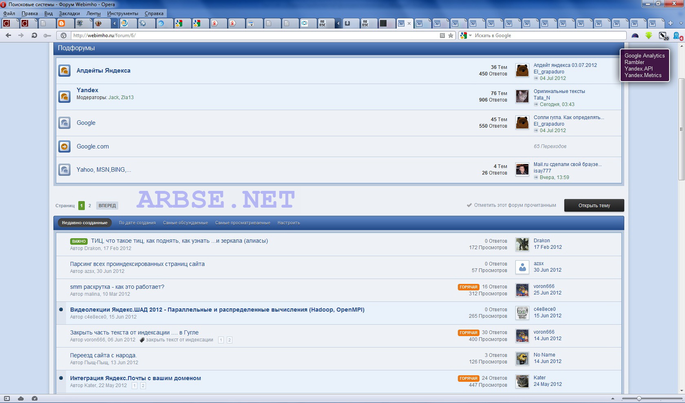
Task: Click the address bar URL field
Action: click(x=253, y=35)
